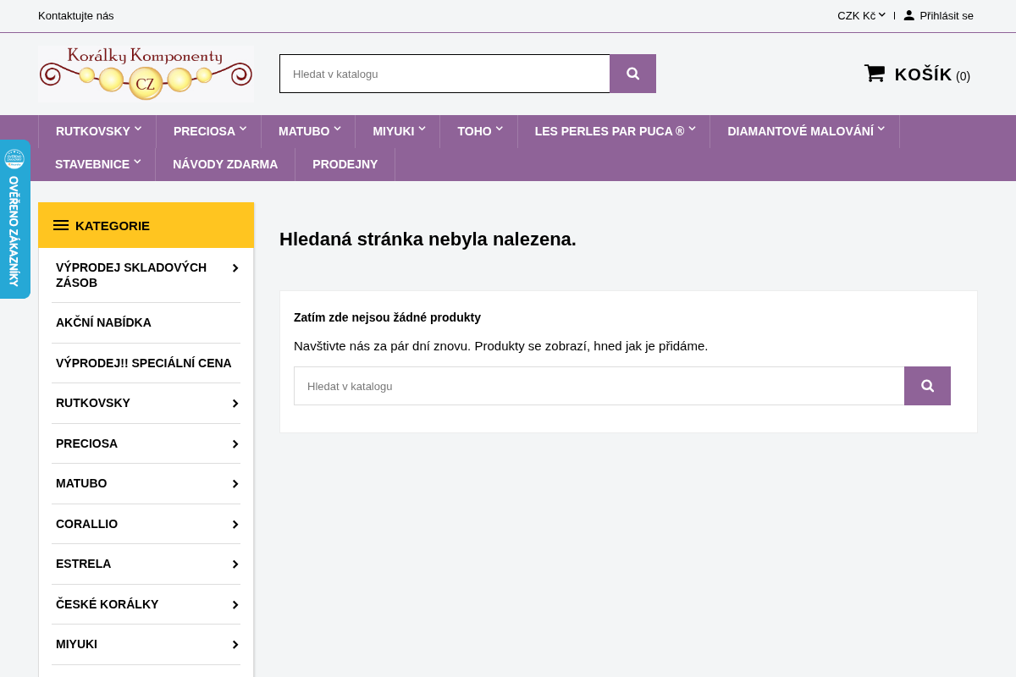
Task: Open the CZK Kč currency dropdown
Action: coord(861,15)
